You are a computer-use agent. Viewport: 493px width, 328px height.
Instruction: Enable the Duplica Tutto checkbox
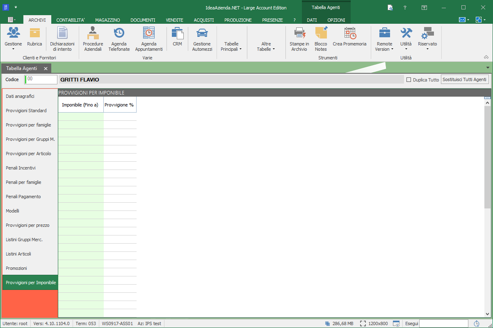(409, 80)
